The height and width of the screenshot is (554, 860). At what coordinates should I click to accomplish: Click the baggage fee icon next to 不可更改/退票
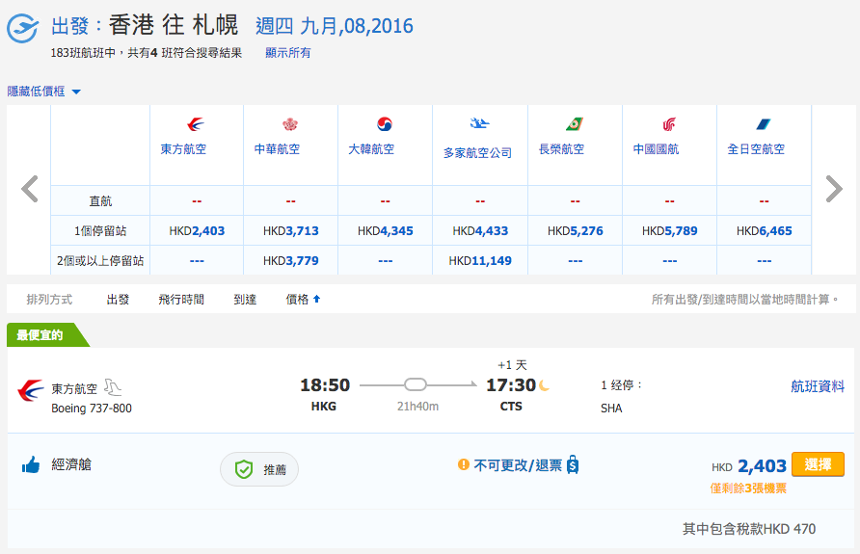(x=573, y=464)
